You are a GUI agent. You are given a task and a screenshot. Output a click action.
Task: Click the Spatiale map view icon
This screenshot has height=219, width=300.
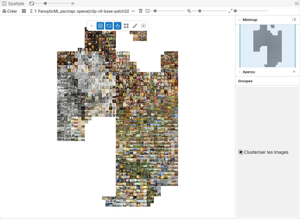4,3
